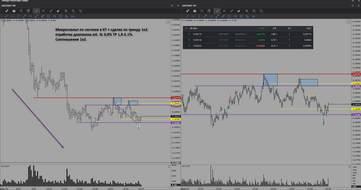Zoom out on the GRTUSDT 5M chart
Image resolution: width=361 pixels, height=190 pixels.
click(x=73, y=11)
